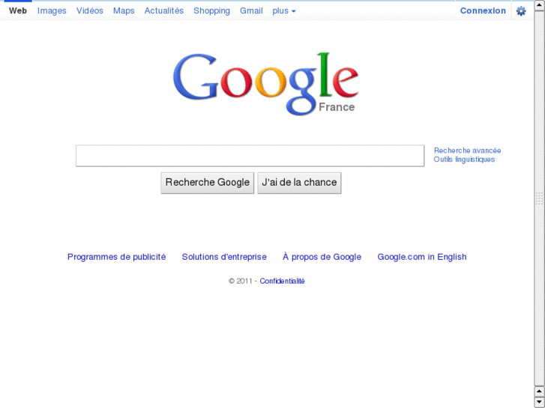Click the Google France logo
The width and height of the screenshot is (545, 408).
(266, 84)
